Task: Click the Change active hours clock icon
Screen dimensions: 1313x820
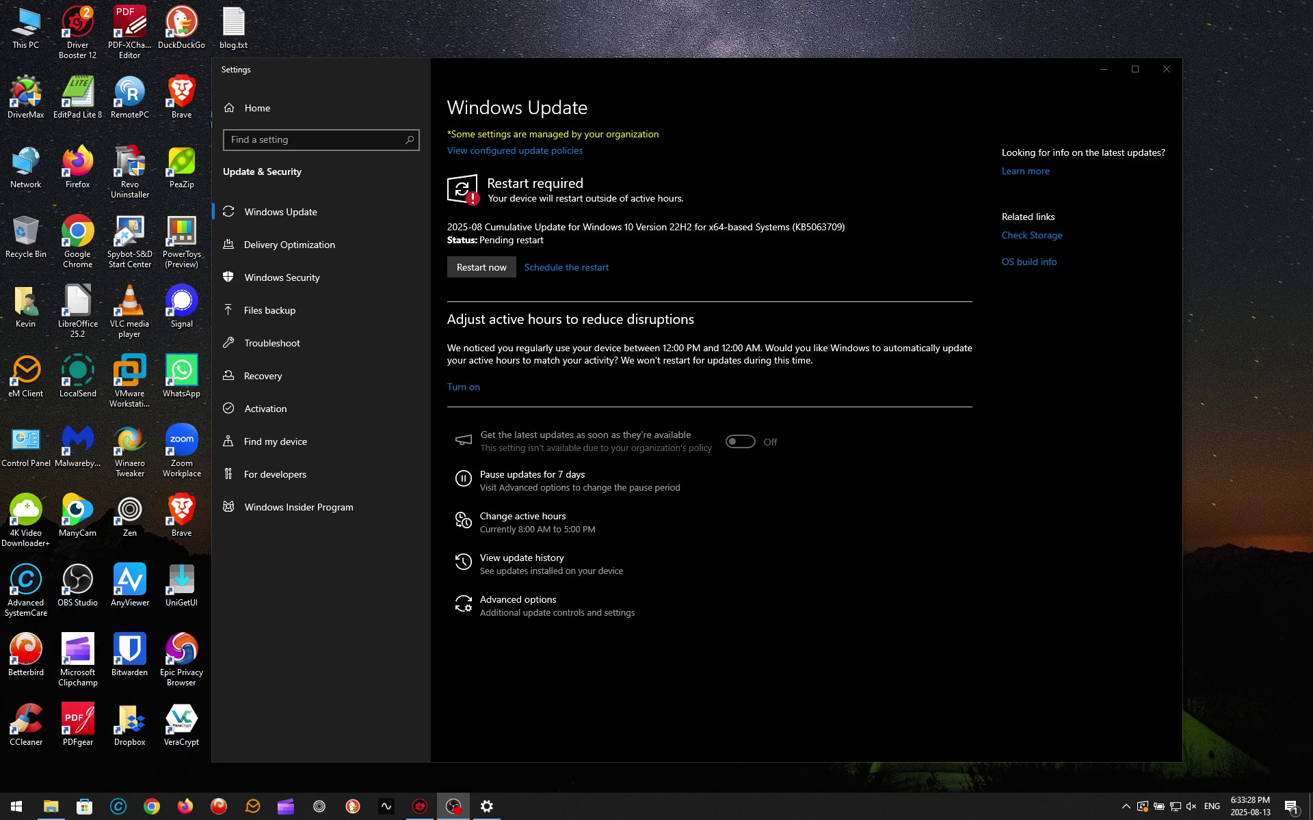Action: pos(463,521)
